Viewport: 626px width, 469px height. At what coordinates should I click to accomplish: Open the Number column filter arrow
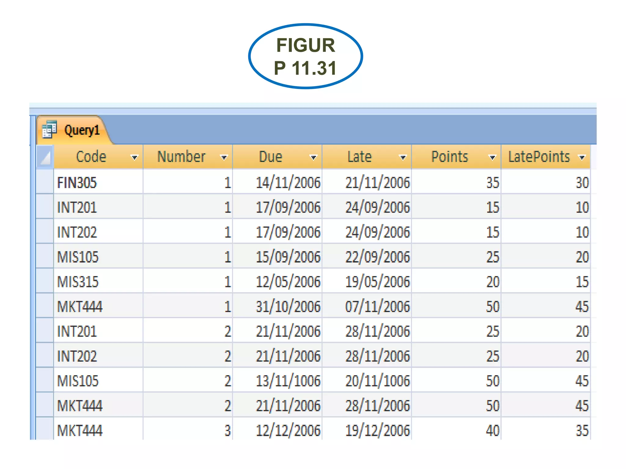click(x=224, y=158)
